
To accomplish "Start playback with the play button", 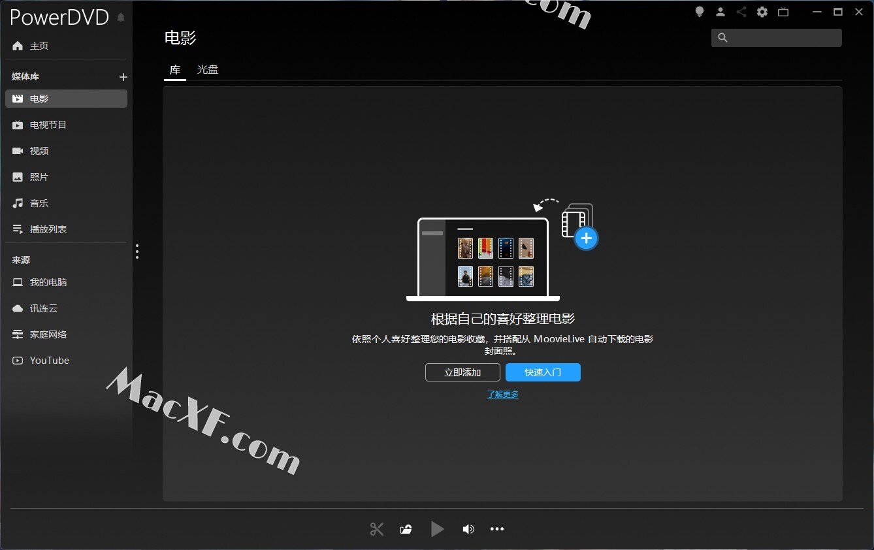I will tap(437, 529).
